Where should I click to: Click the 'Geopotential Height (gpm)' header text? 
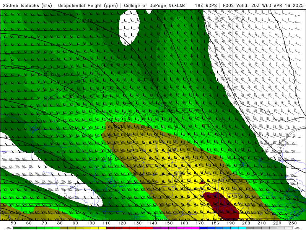(x=88, y=6)
